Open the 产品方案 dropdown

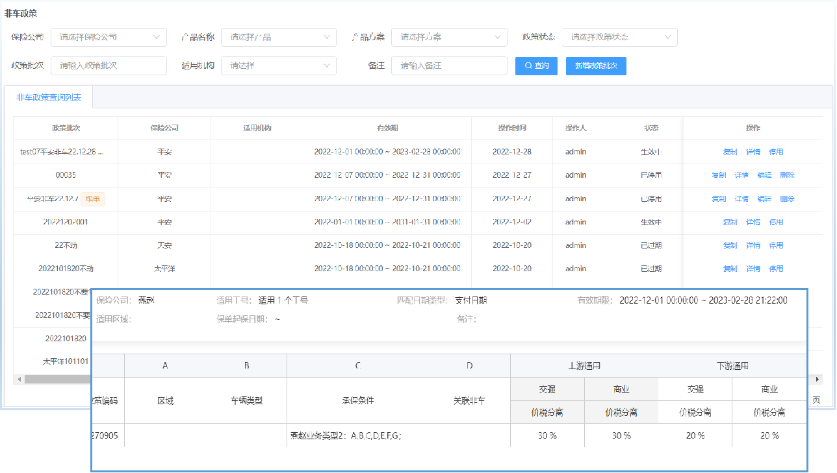point(449,37)
